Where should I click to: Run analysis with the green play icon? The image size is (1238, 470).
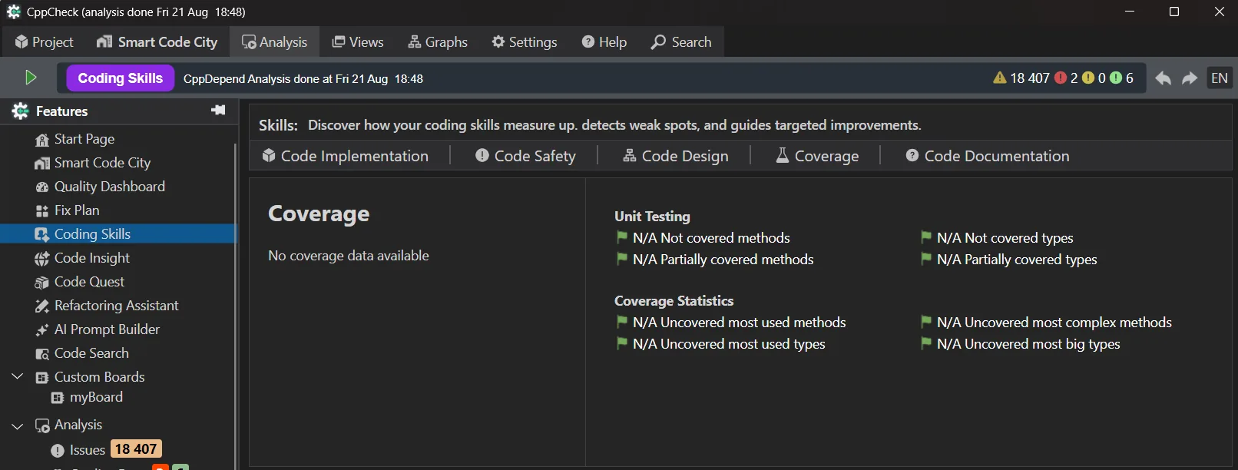tap(31, 78)
